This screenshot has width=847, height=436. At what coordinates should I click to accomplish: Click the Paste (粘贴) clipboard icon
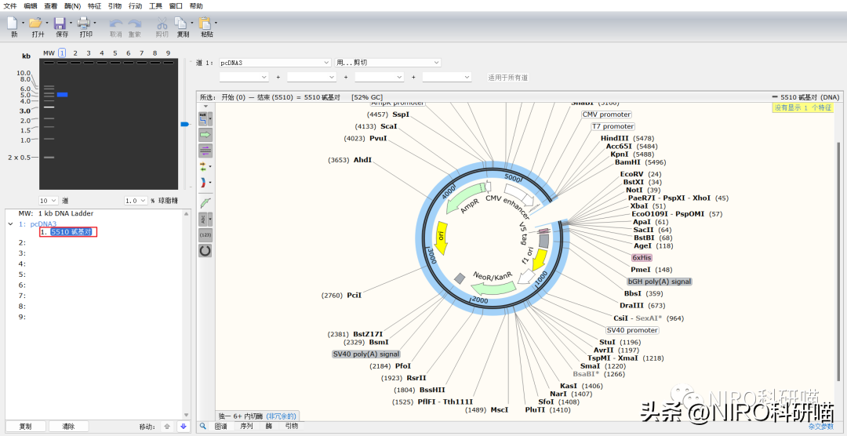pos(205,24)
